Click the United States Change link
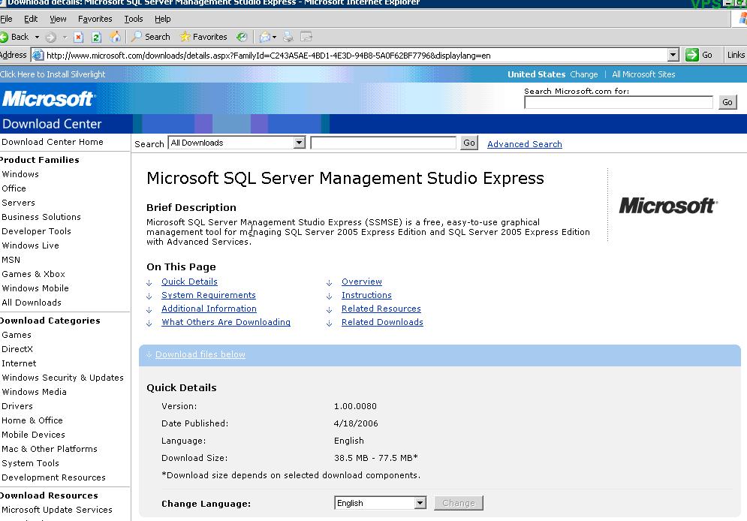Screen dimensions: 747x521 (x=583, y=74)
